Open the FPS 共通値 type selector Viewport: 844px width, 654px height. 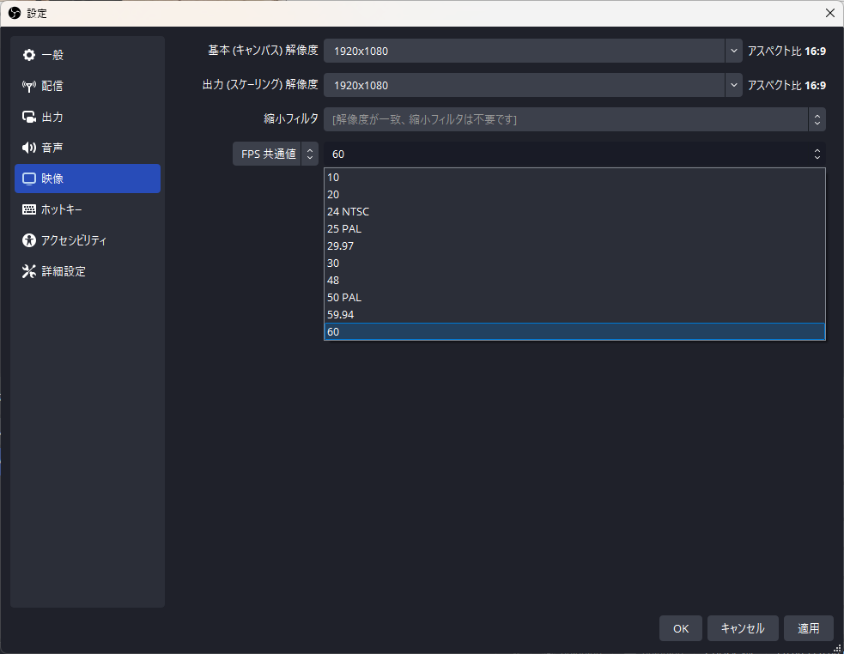point(275,154)
